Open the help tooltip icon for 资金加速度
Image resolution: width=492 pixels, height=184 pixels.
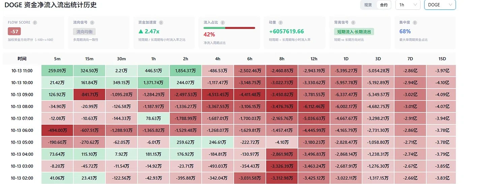[x=161, y=23]
